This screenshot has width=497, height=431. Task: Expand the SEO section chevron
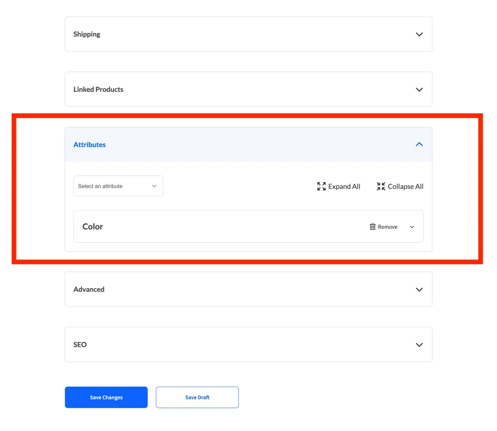point(419,345)
